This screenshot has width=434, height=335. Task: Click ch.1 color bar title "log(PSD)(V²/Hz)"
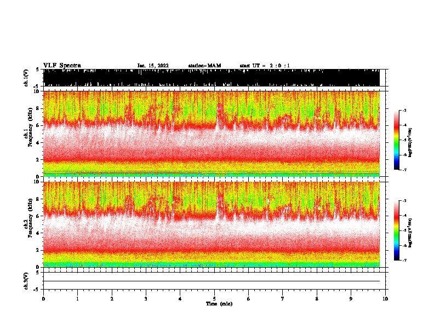(x=410, y=142)
